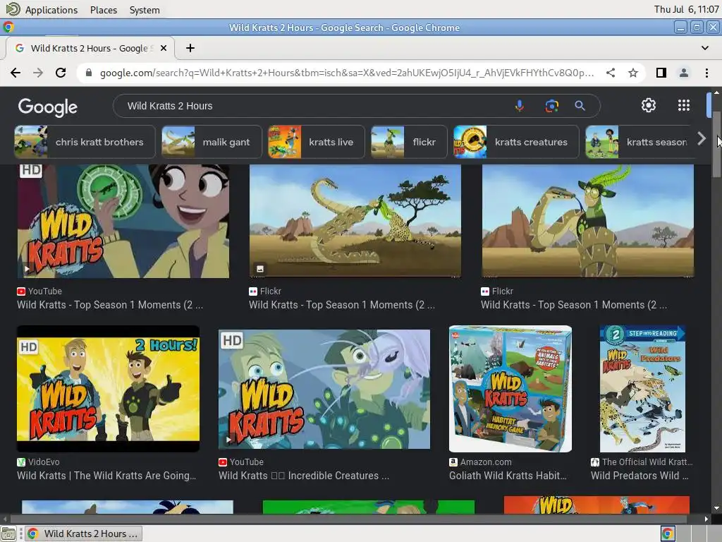Click the address bar URL
This screenshot has width=722, height=542.
[346, 73]
